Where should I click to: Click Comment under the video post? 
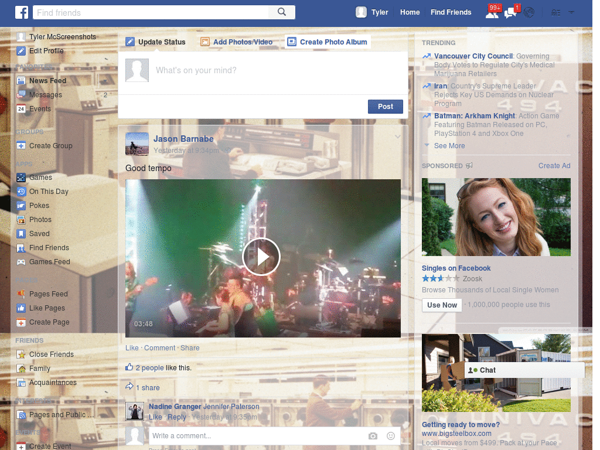click(x=159, y=348)
